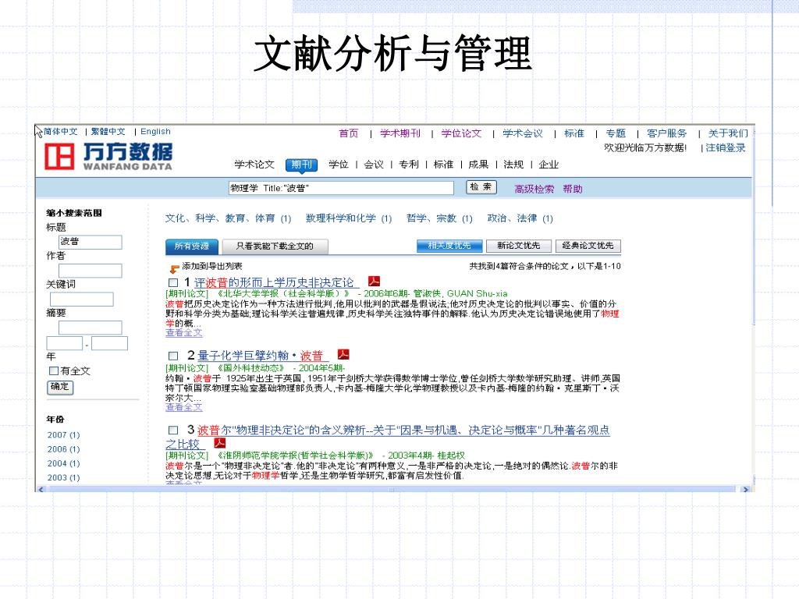Open 学术会议 in top navigation
Screen dimensions: 799x599
point(523,133)
